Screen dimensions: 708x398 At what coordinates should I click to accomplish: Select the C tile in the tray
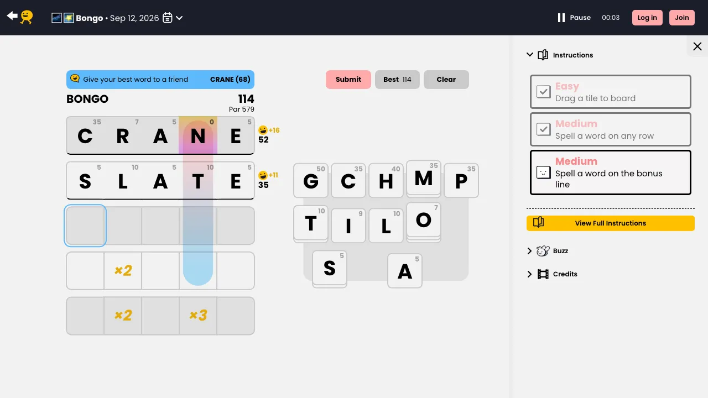tap(348, 180)
